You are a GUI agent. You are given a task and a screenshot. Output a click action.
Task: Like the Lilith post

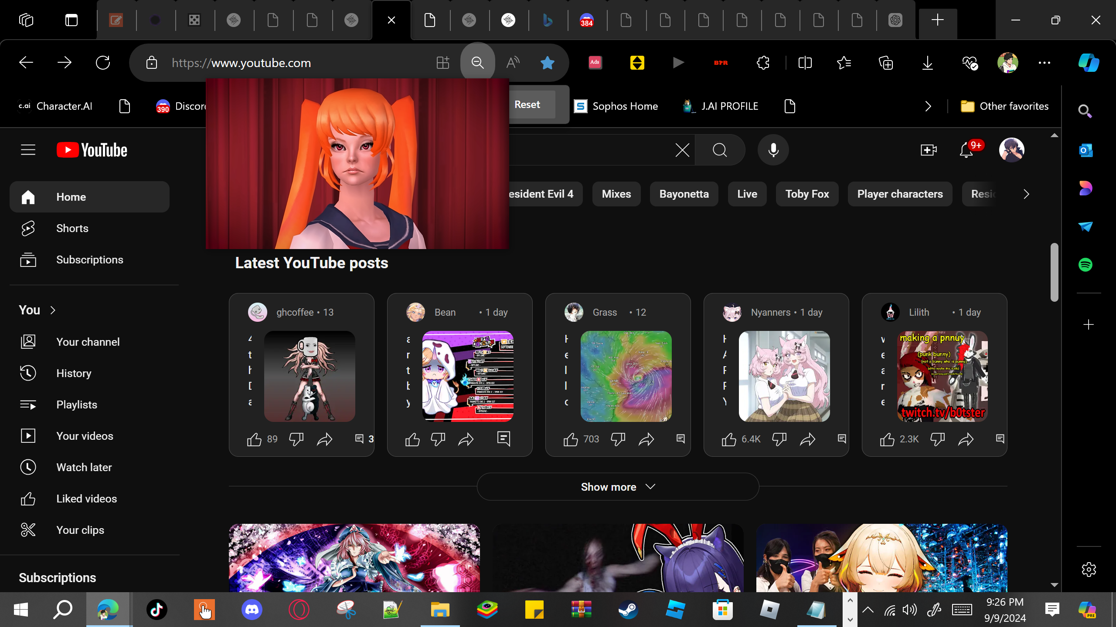pyautogui.click(x=887, y=439)
